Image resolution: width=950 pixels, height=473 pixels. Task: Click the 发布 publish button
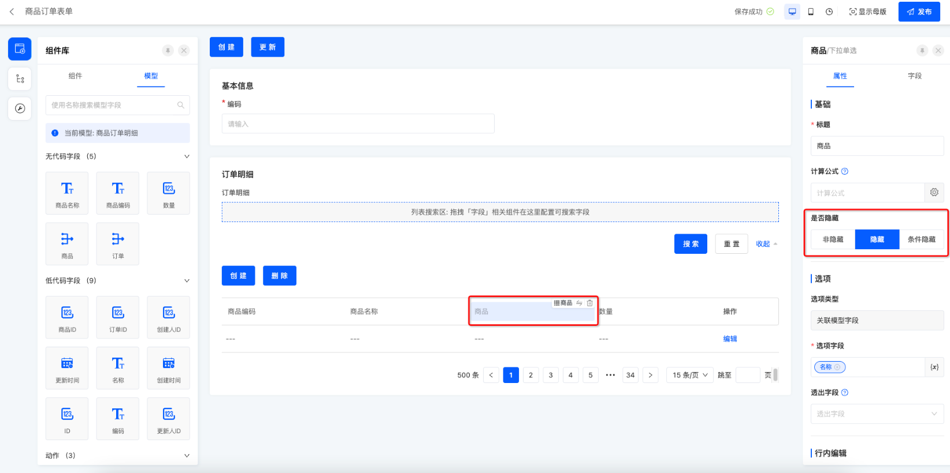(x=919, y=12)
